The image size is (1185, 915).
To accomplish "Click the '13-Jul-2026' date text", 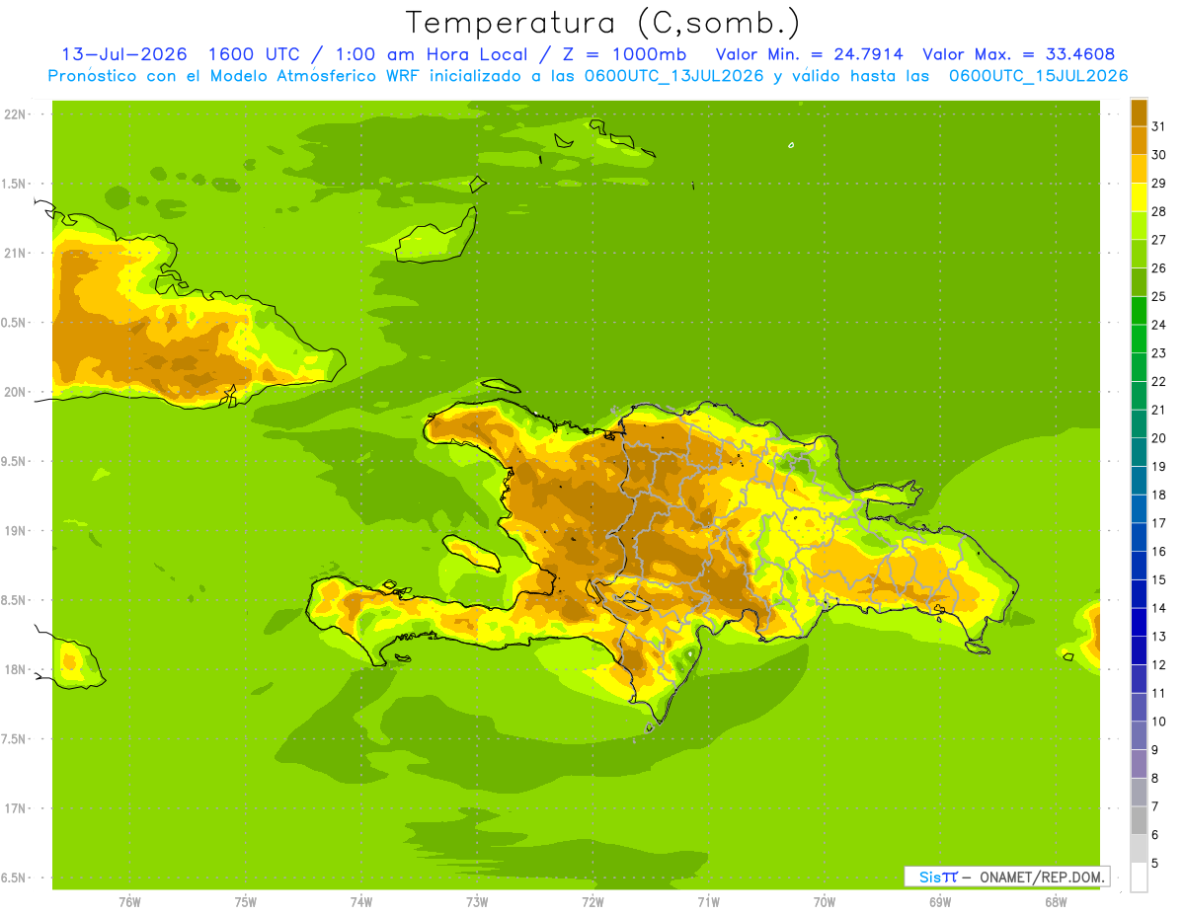I will [x=125, y=54].
